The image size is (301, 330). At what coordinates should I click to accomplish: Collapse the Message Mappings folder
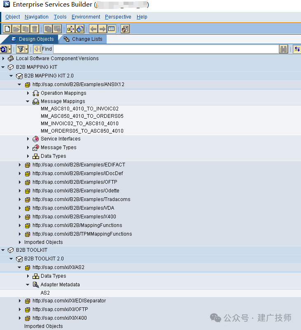pyautogui.click(x=28, y=101)
